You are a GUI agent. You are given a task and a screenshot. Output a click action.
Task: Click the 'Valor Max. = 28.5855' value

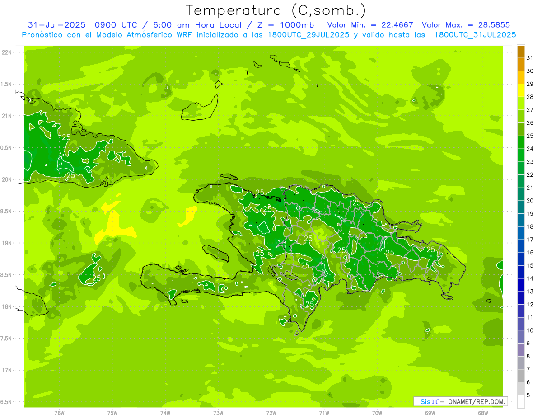(466, 25)
